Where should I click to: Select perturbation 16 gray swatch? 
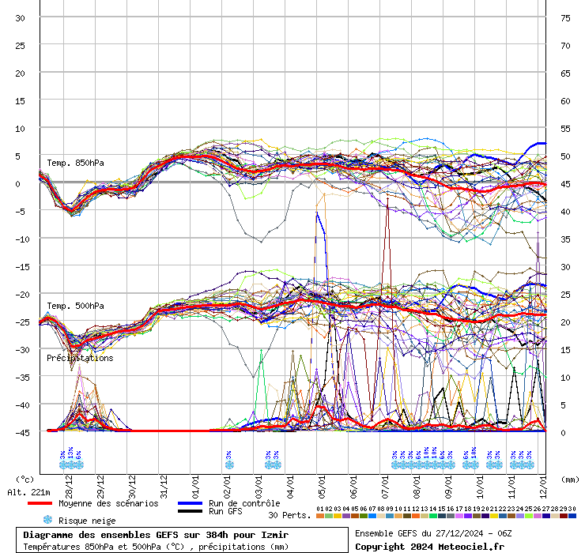(x=451, y=516)
